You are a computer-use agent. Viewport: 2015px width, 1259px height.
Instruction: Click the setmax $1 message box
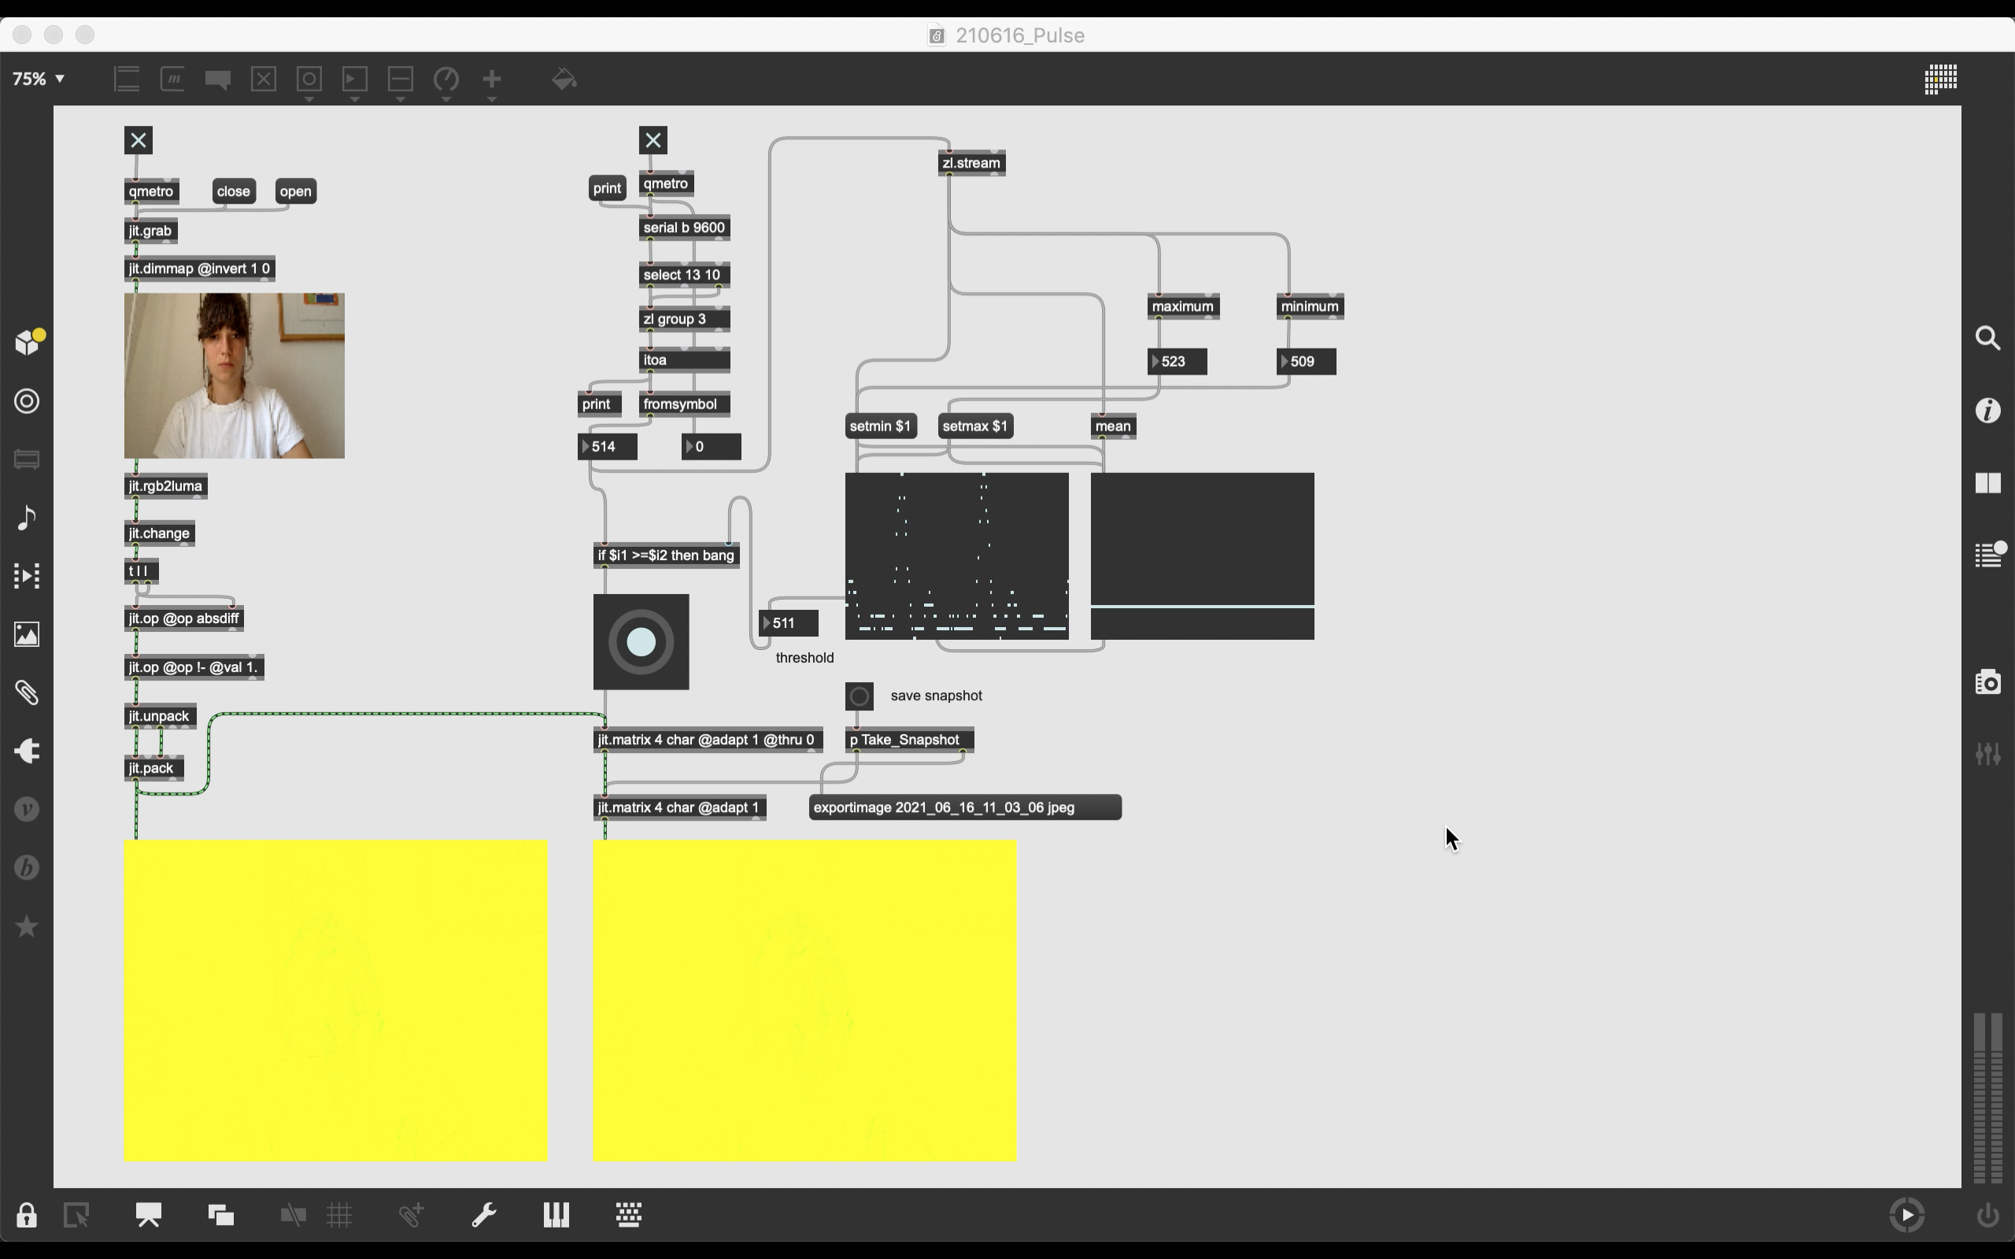coord(976,426)
